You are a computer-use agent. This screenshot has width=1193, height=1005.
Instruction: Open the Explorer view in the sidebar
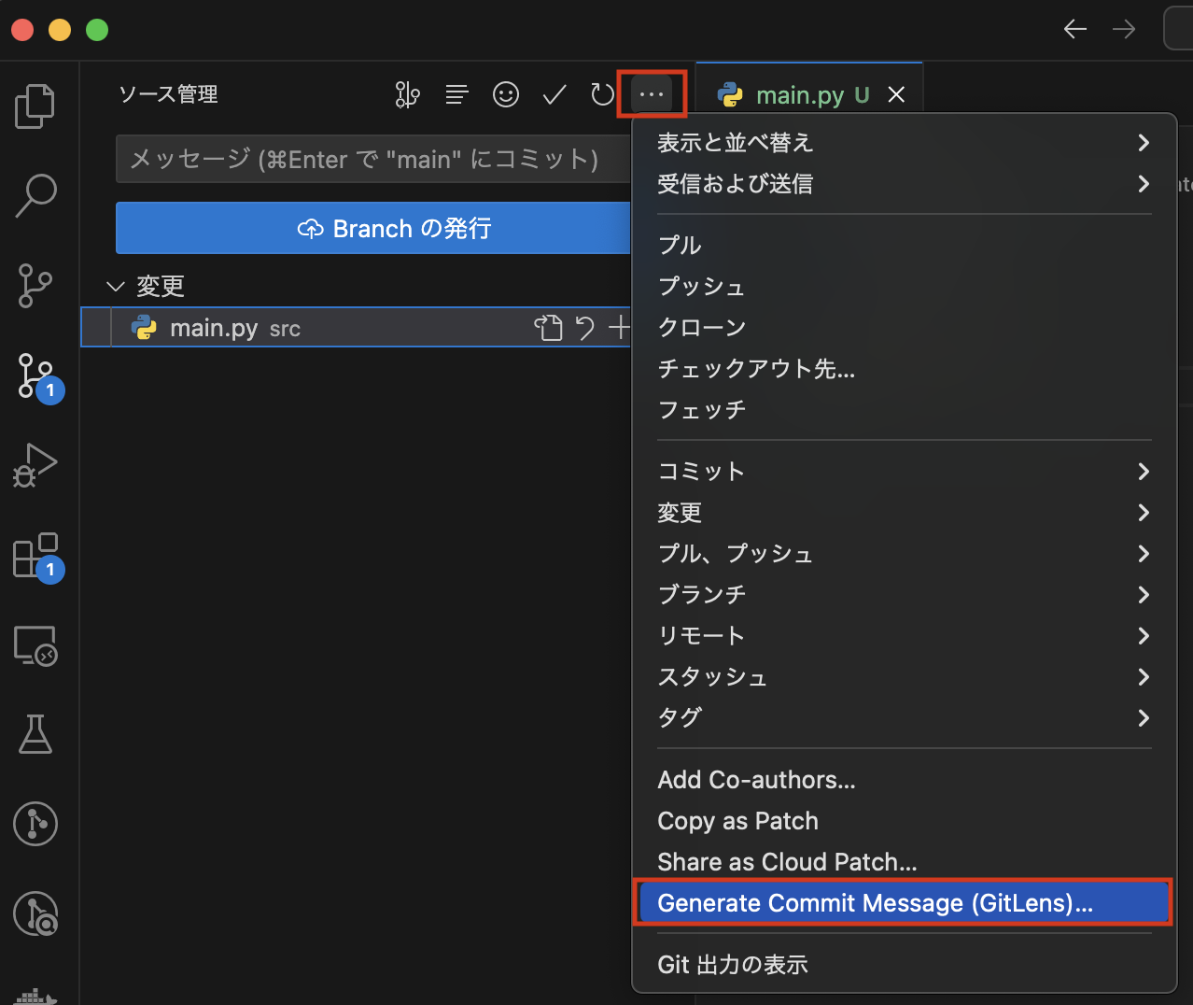pyautogui.click(x=35, y=106)
